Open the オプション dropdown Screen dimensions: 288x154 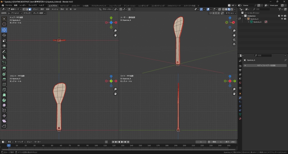point(231,13)
